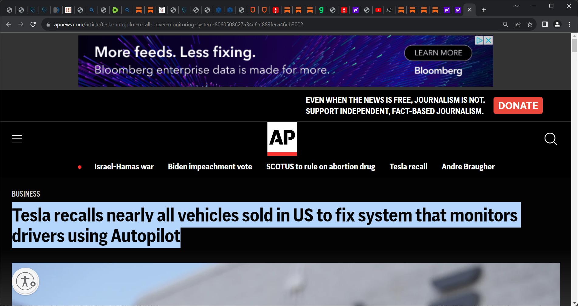Open the AP site search
Image resolution: width=578 pixels, height=306 pixels.
(550, 139)
